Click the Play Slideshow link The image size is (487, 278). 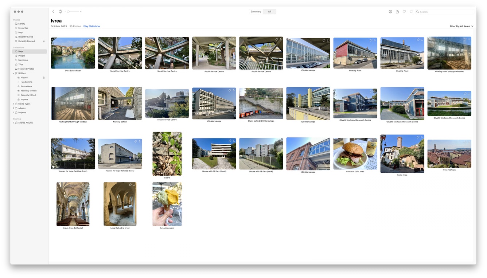[x=91, y=26]
